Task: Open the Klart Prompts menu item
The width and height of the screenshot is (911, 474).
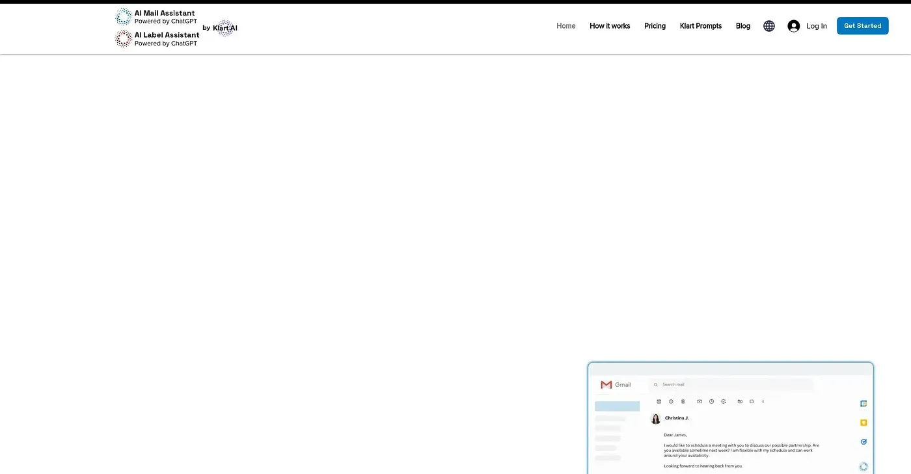Action: pos(701,26)
